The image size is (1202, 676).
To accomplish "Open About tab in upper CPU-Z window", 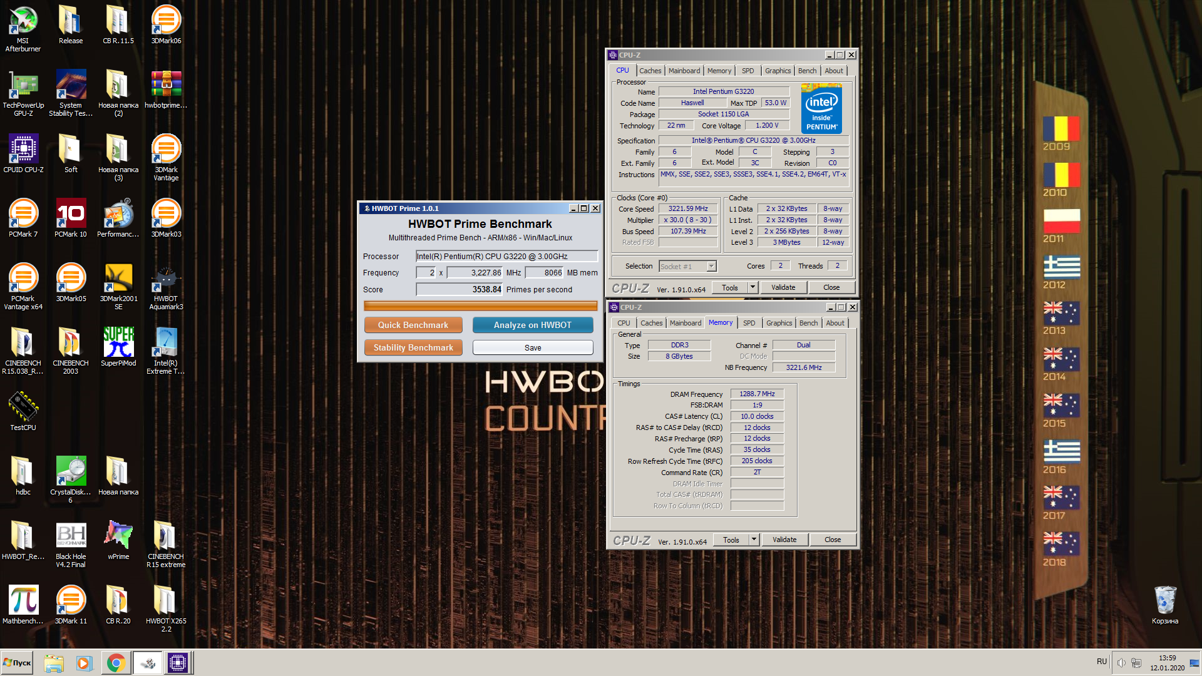I will [834, 71].
